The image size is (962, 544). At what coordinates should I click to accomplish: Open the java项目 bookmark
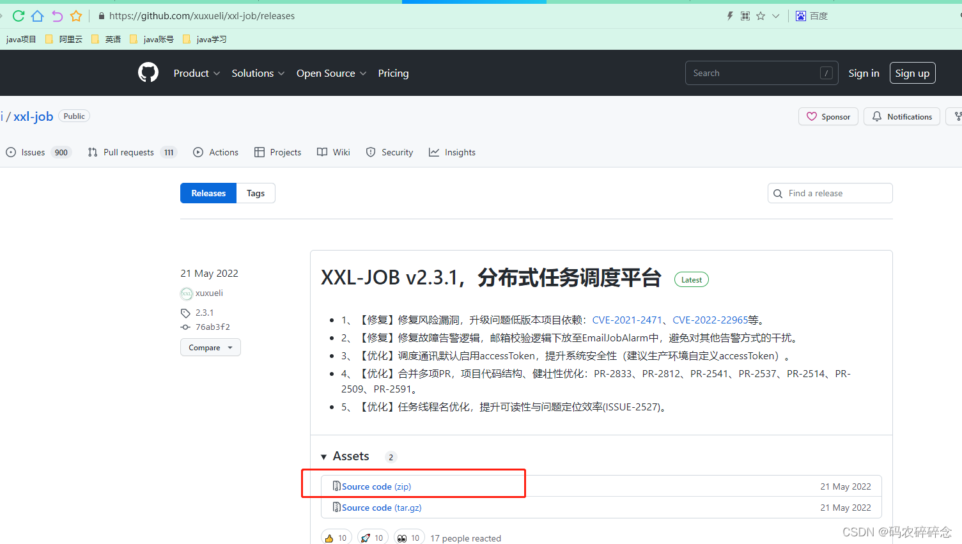21,39
